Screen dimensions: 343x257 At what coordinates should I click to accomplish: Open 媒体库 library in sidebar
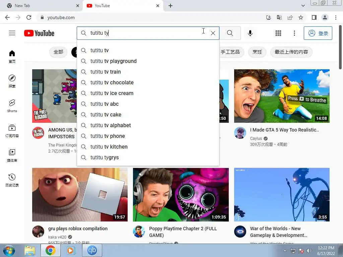[x=12, y=155]
